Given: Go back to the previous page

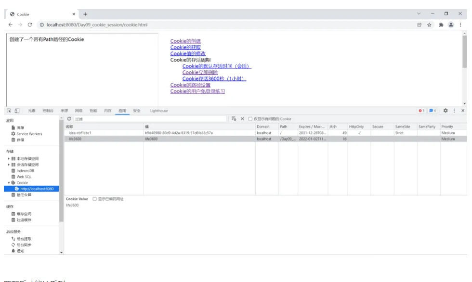Looking at the screenshot, I should point(11,25).
